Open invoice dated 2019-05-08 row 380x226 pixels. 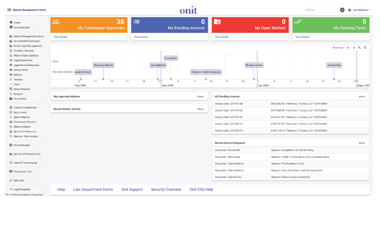tap(290, 104)
